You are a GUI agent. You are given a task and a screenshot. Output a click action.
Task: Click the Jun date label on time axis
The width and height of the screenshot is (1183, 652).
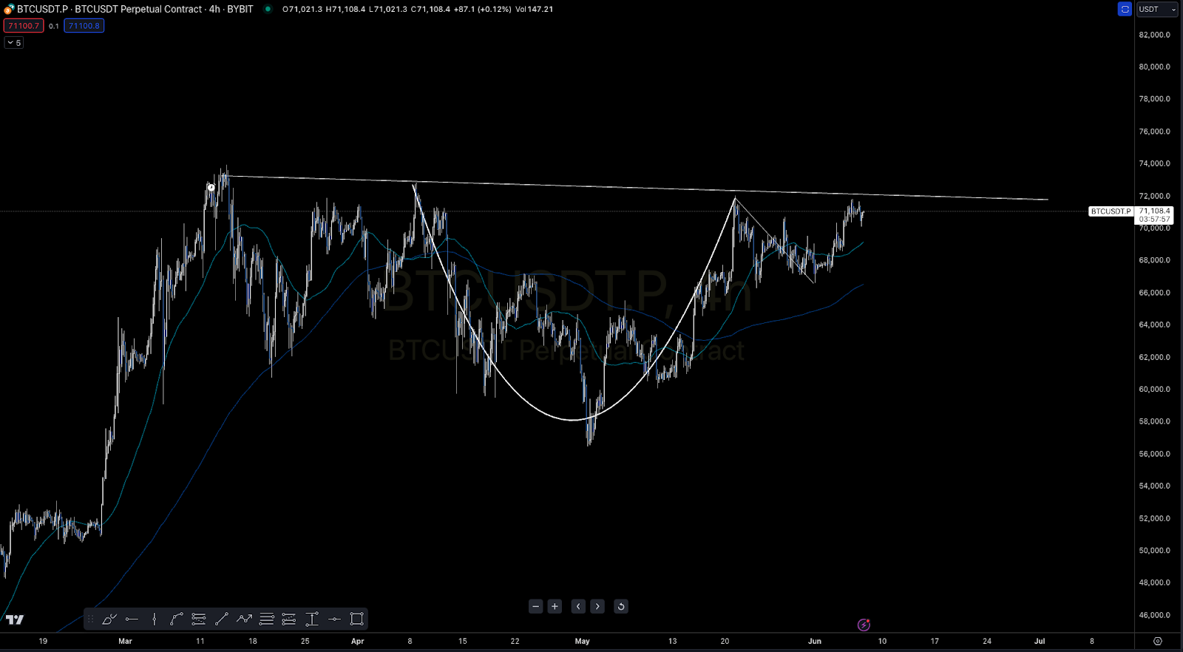815,641
